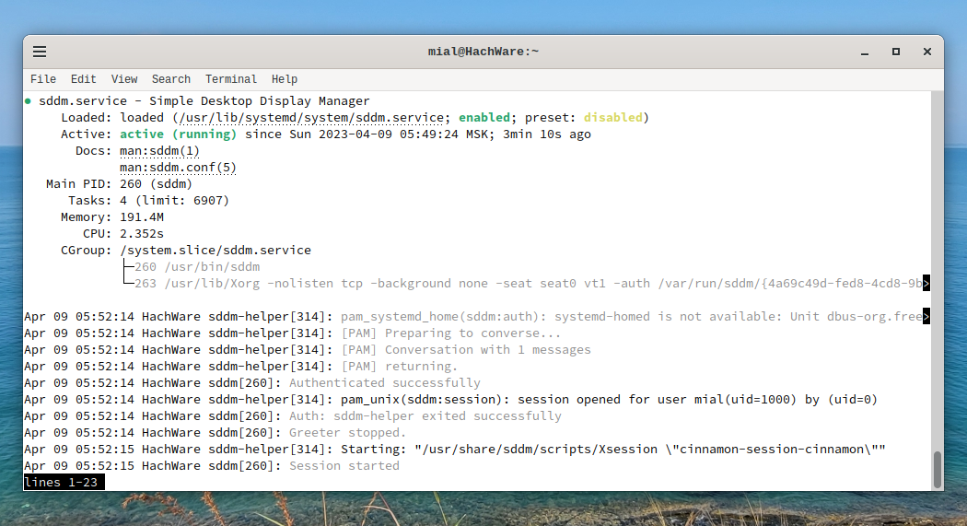Open the Terminal menu

tap(230, 79)
